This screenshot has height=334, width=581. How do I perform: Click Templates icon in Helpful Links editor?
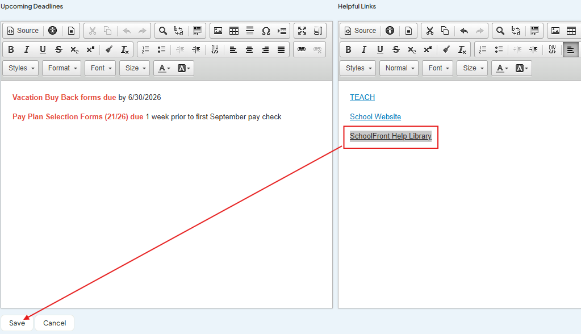(x=408, y=31)
